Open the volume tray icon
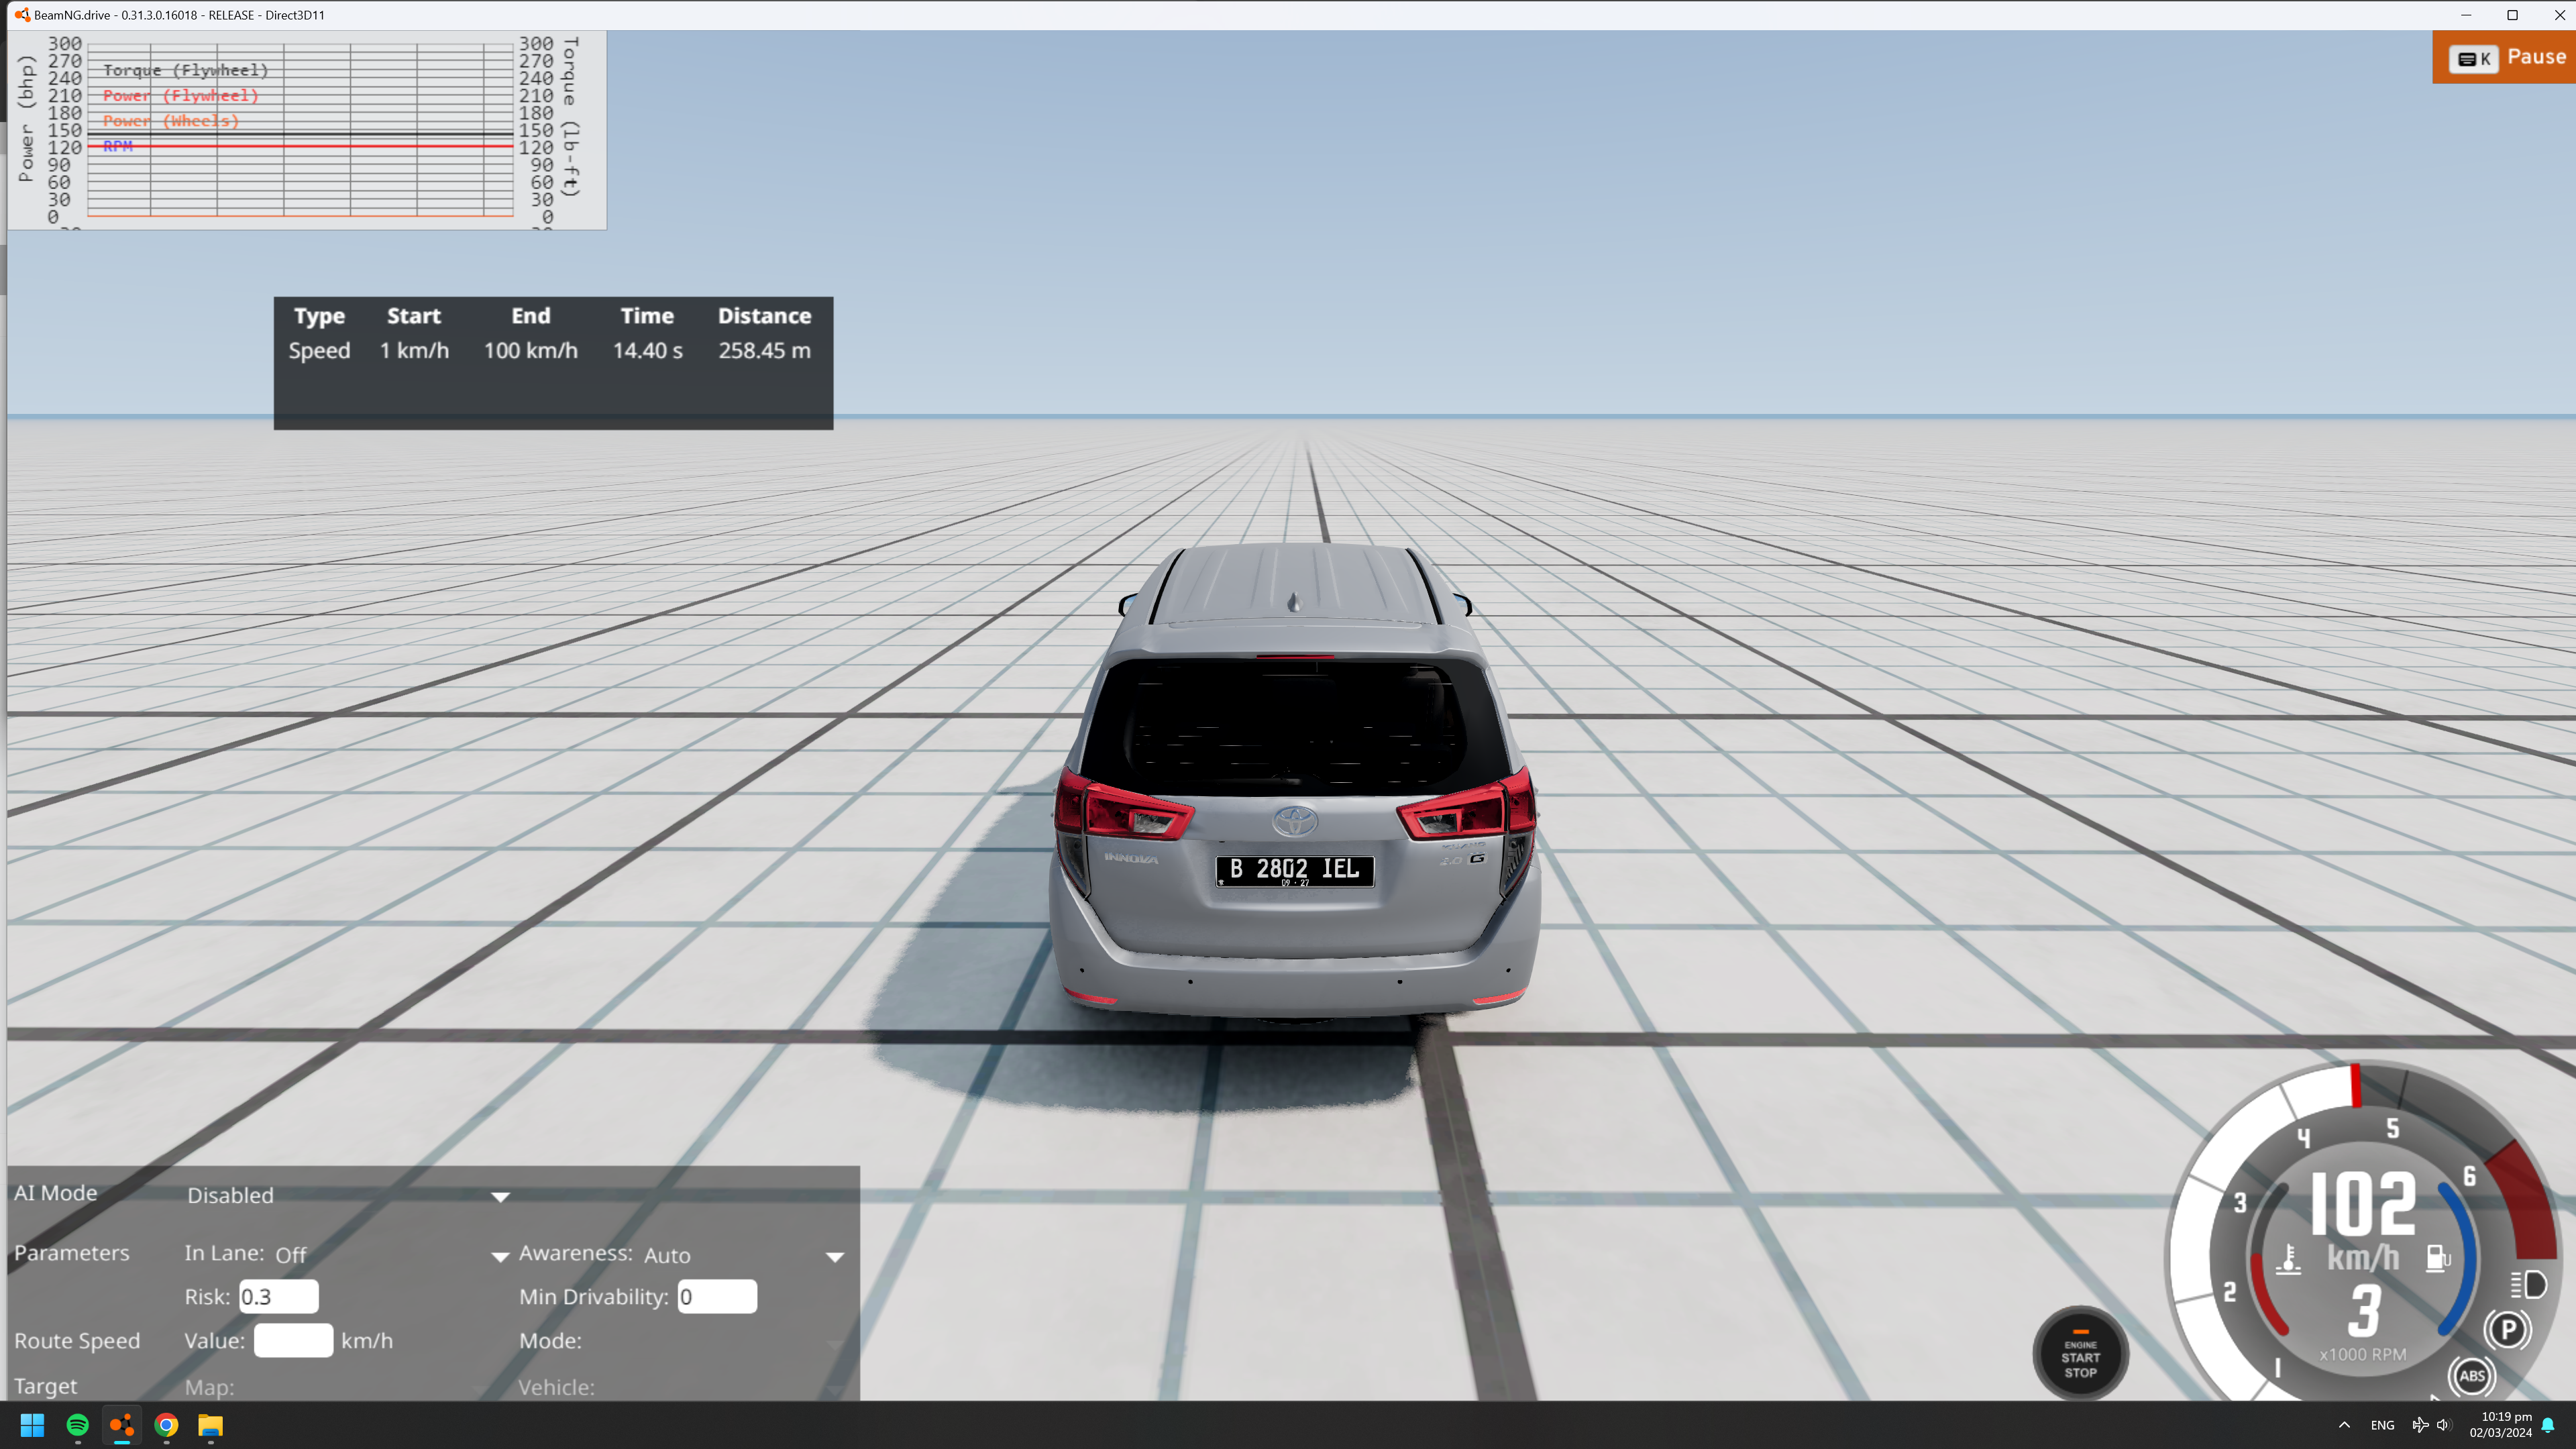This screenshot has width=2576, height=1449. click(x=2443, y=1425)
